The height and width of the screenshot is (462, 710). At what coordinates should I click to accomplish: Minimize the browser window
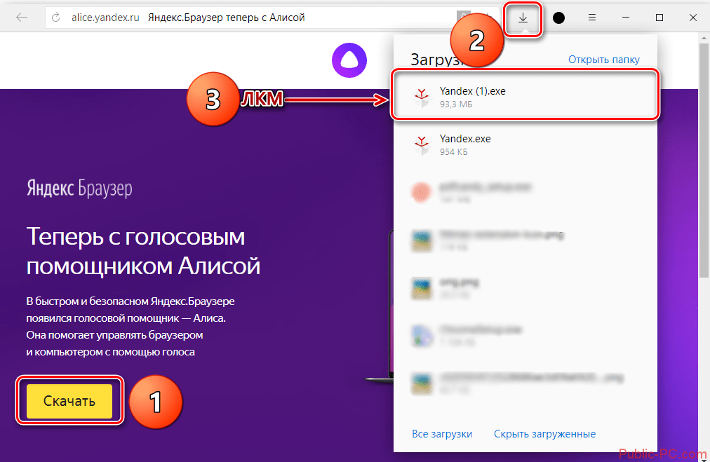point(626,18)
